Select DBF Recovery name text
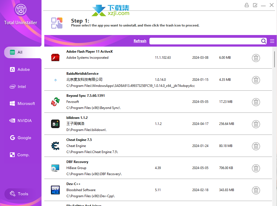This screenshot has height=206, width=277. coord(77,162)
